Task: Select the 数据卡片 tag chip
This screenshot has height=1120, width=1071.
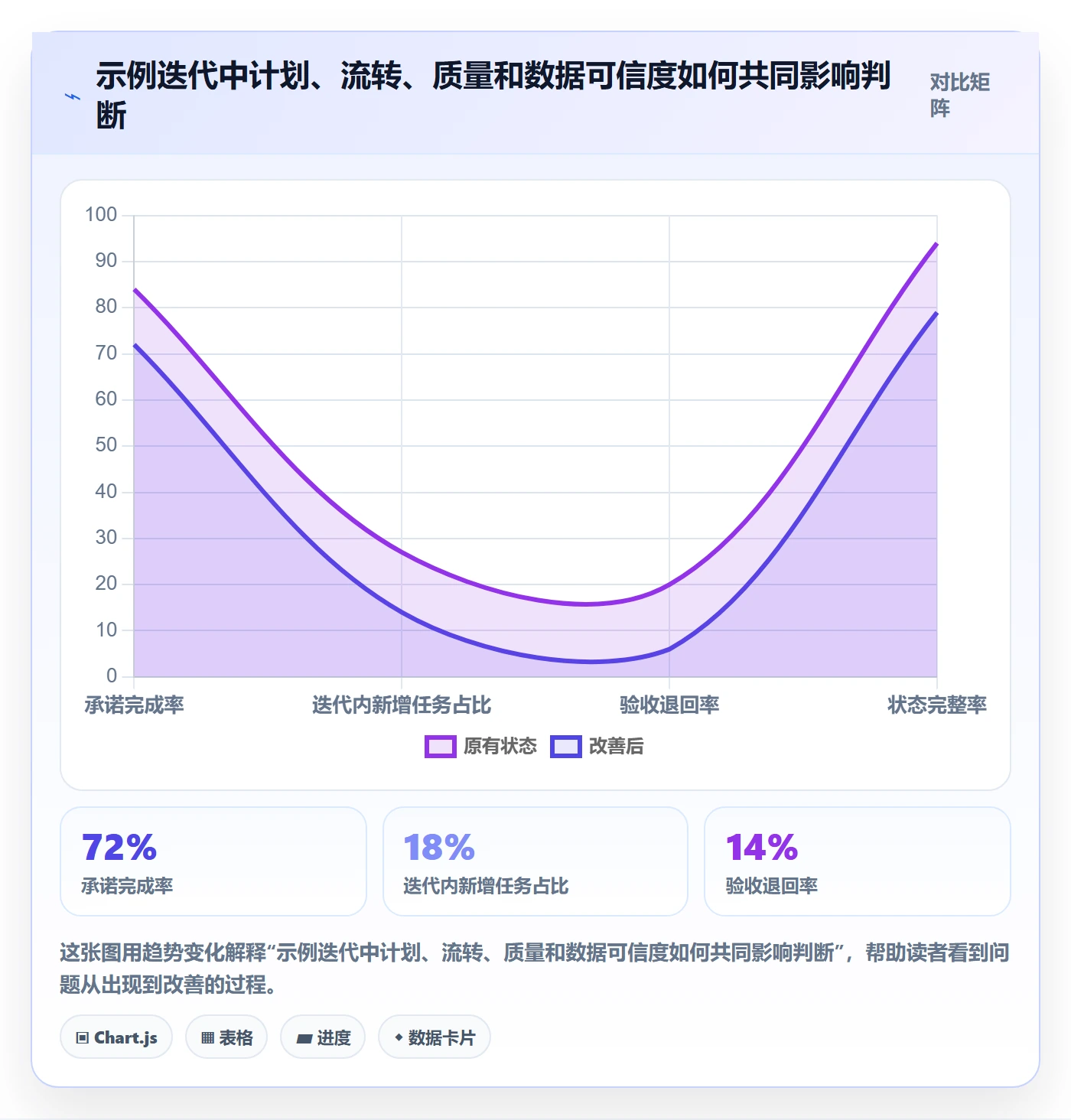Action: click(435, 1037)
